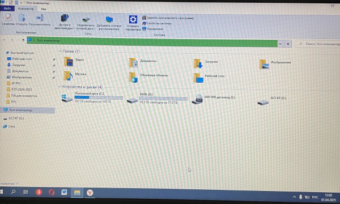Select Документы in navigation pane

(x=18, y=71)
